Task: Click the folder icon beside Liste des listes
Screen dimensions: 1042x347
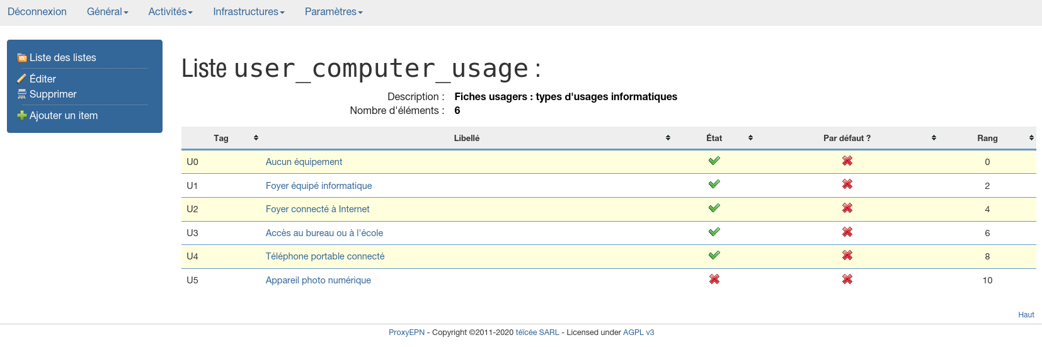Action: point(22,58)
